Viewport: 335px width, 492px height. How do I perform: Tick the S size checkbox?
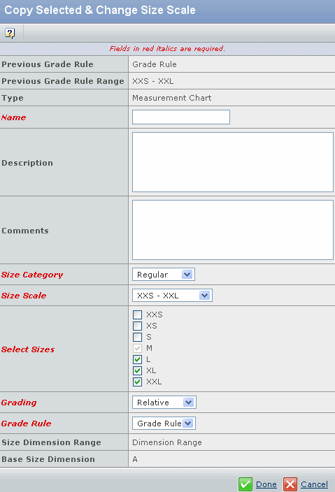click(137, 337)
